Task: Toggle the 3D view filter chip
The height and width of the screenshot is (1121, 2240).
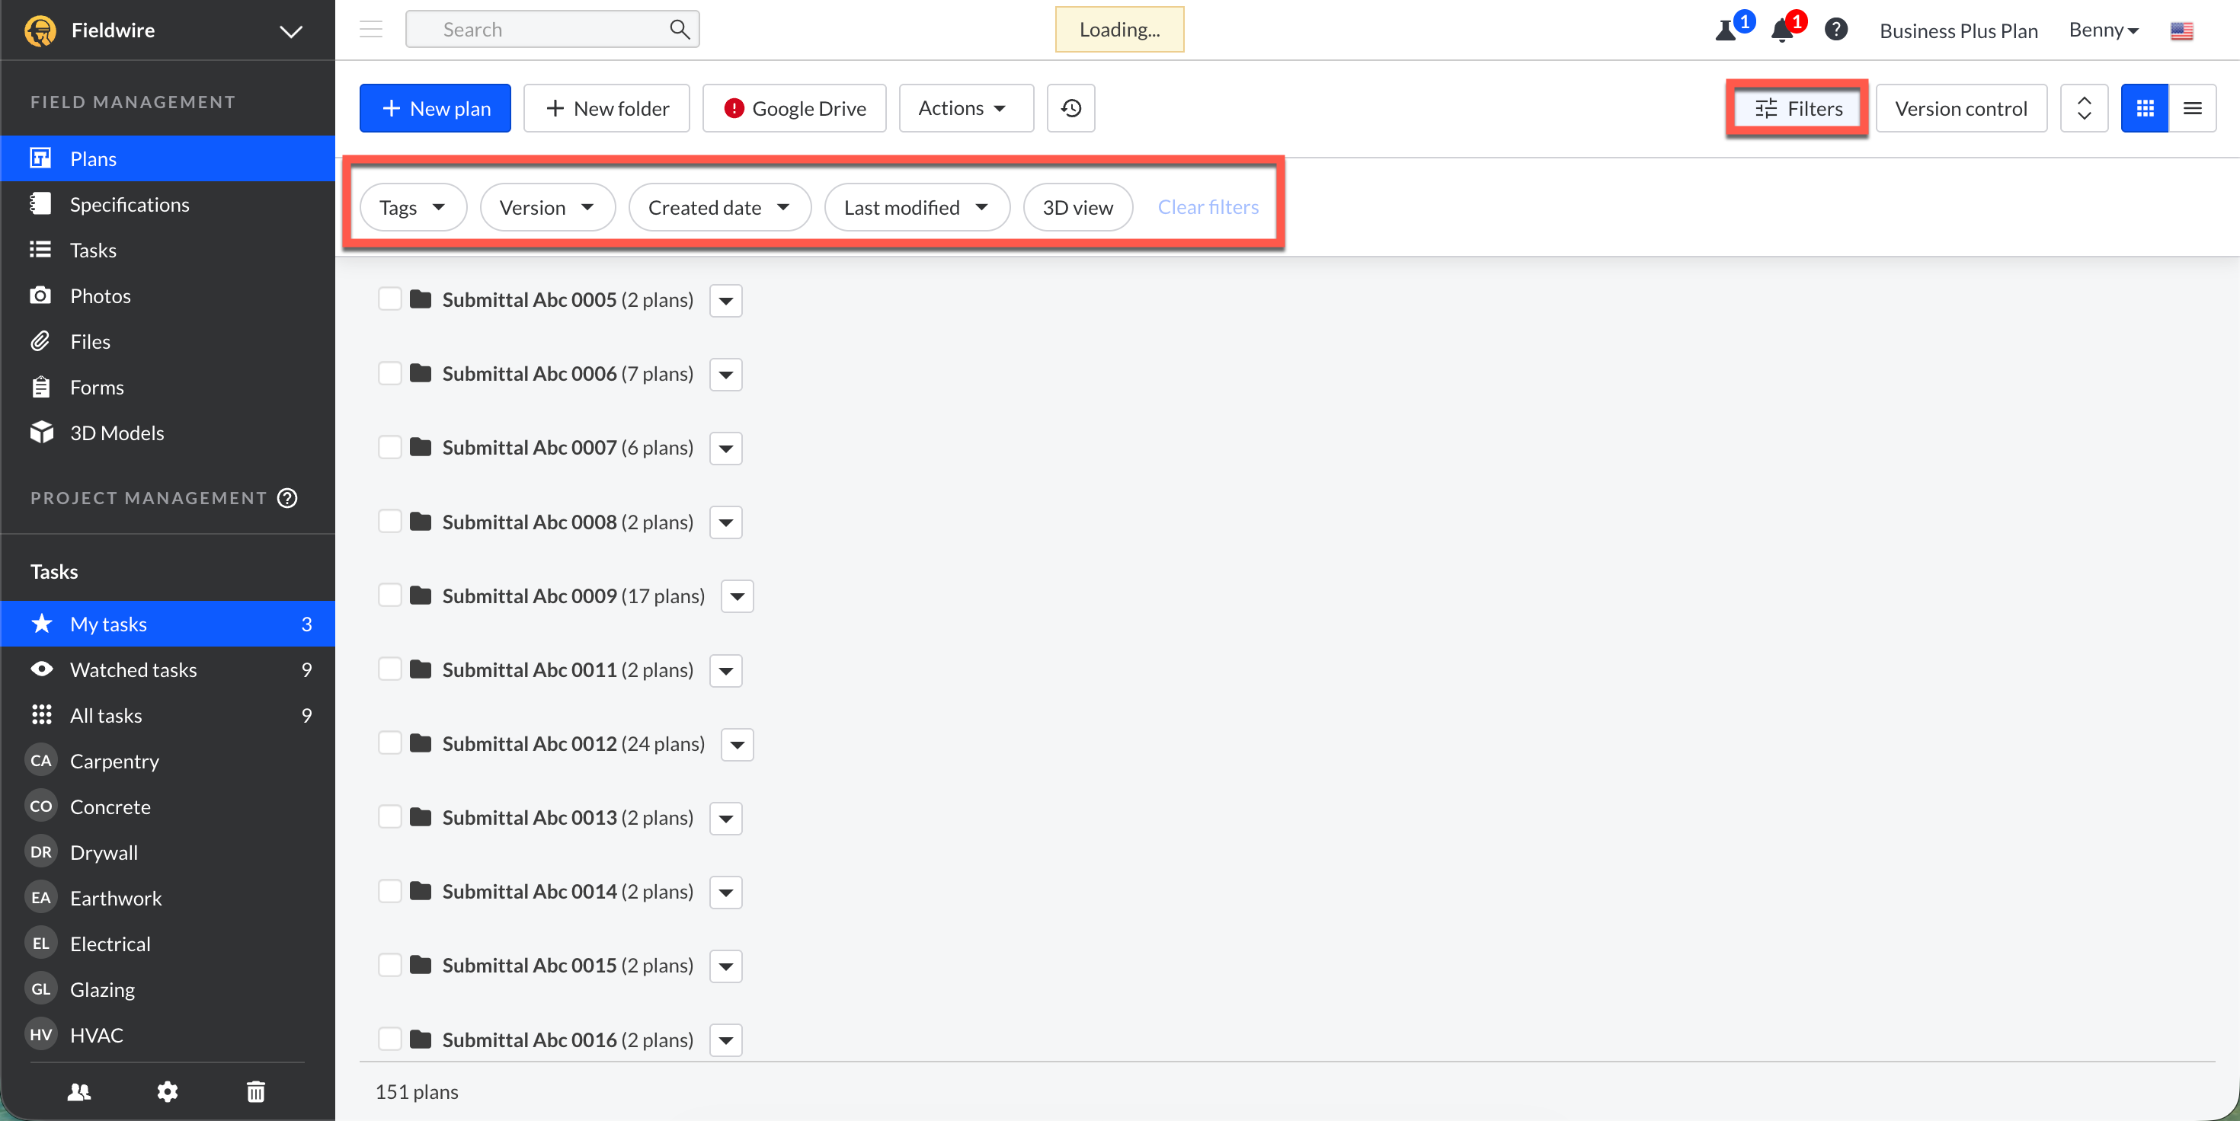Action: 1077,208
